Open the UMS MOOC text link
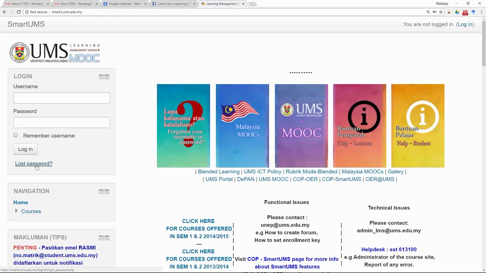The height and width of the screenshot is (273, 486). point(274,179)
